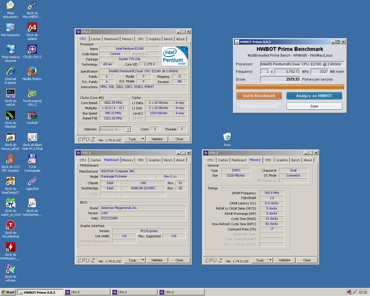Open OCX SPI Tweaker shortcut icon
The height and width of the screenshot is (296, 370).
click(x=10, y=159)
